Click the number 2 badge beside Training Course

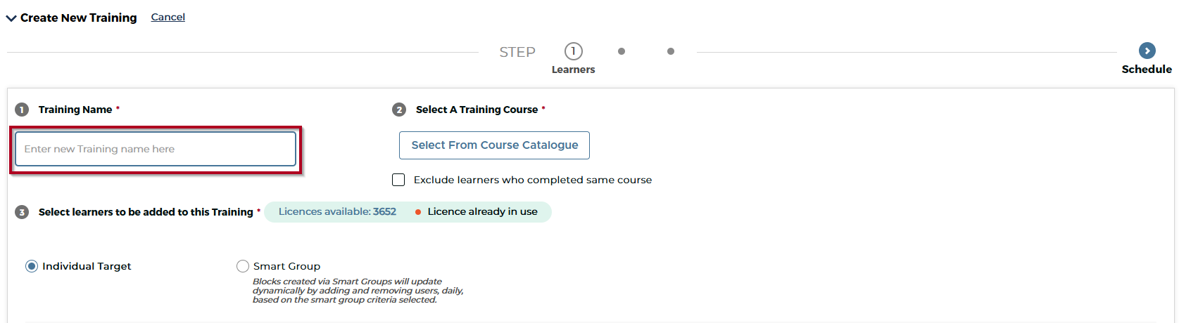(399, 110)
